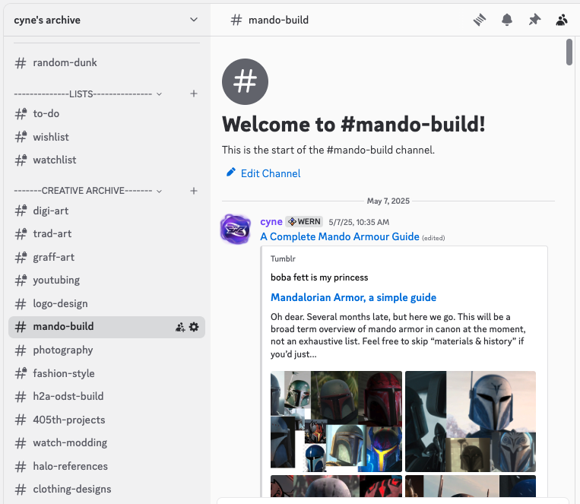Collapse the CREATIVE ARCHIVE category
580x504 pixels.
coord(88,191)
